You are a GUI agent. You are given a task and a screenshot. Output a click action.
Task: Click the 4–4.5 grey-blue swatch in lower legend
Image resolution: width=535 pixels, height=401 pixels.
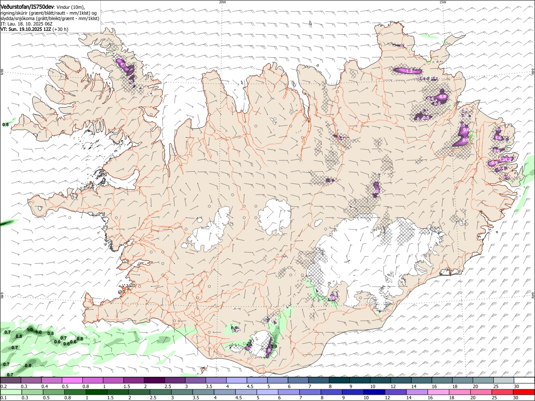click(x=224, y=392)
